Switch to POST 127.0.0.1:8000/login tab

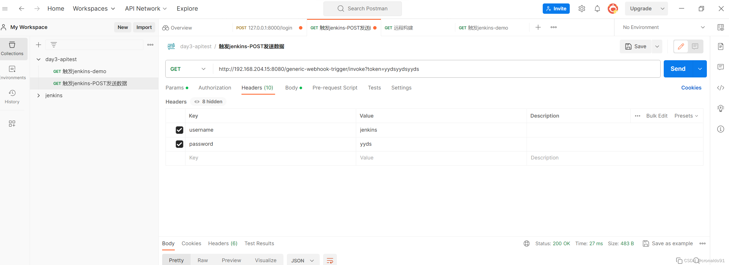point(270,28)
